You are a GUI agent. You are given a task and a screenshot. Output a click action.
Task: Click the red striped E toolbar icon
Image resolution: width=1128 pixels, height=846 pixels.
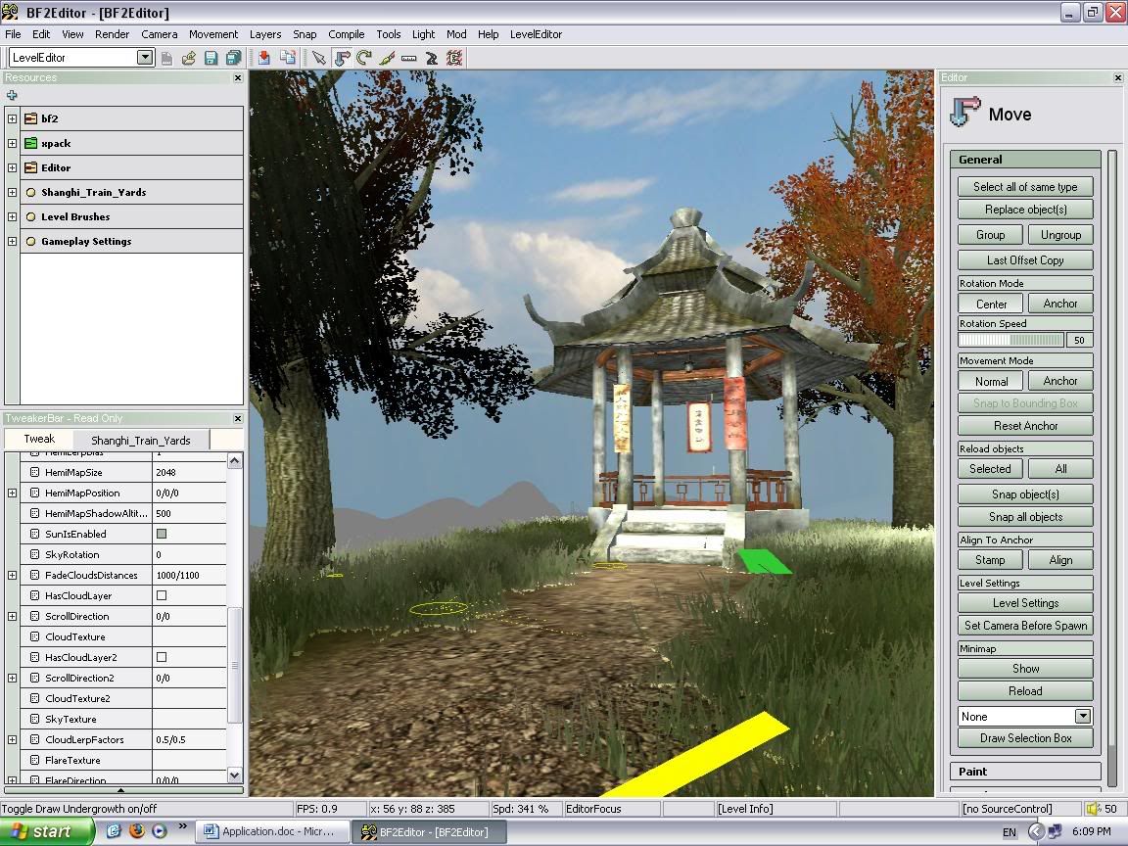point(454,59)
